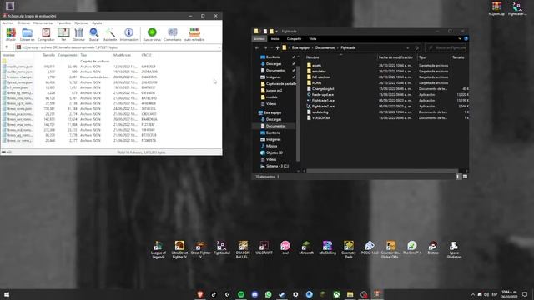Select ChangeLog.txt in Explorer
The width and height of the screenshot is (534, 300).
(323, 89)
